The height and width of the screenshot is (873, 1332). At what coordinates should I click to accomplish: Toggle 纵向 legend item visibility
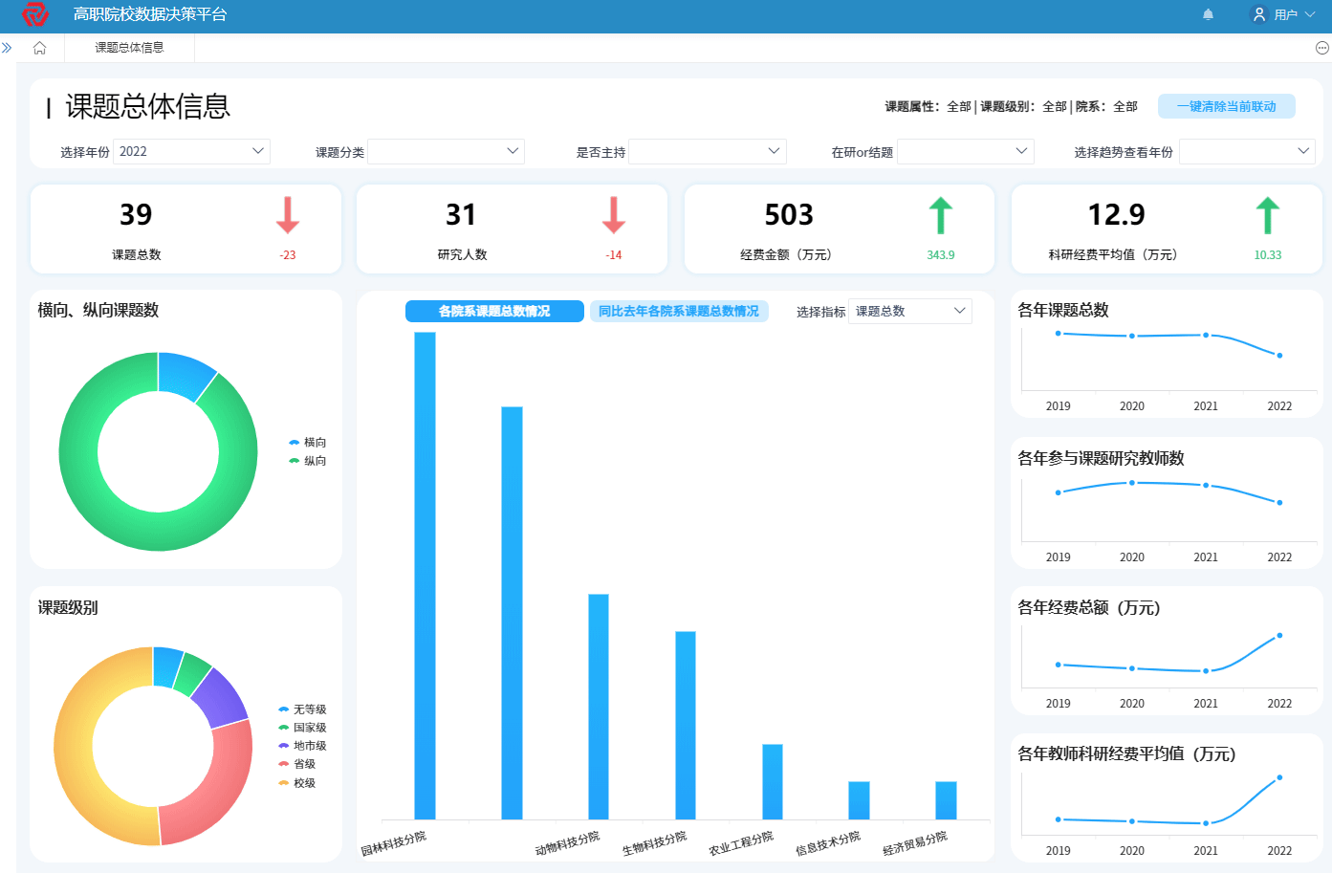click(x=308, y=461)
